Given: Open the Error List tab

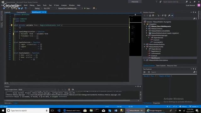Looking at the screenshot, I should tap(8, 103).
